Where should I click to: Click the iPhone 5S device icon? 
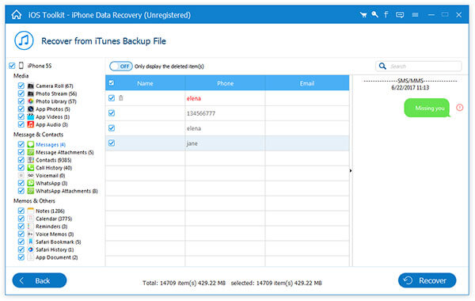(x=21, y=66)
